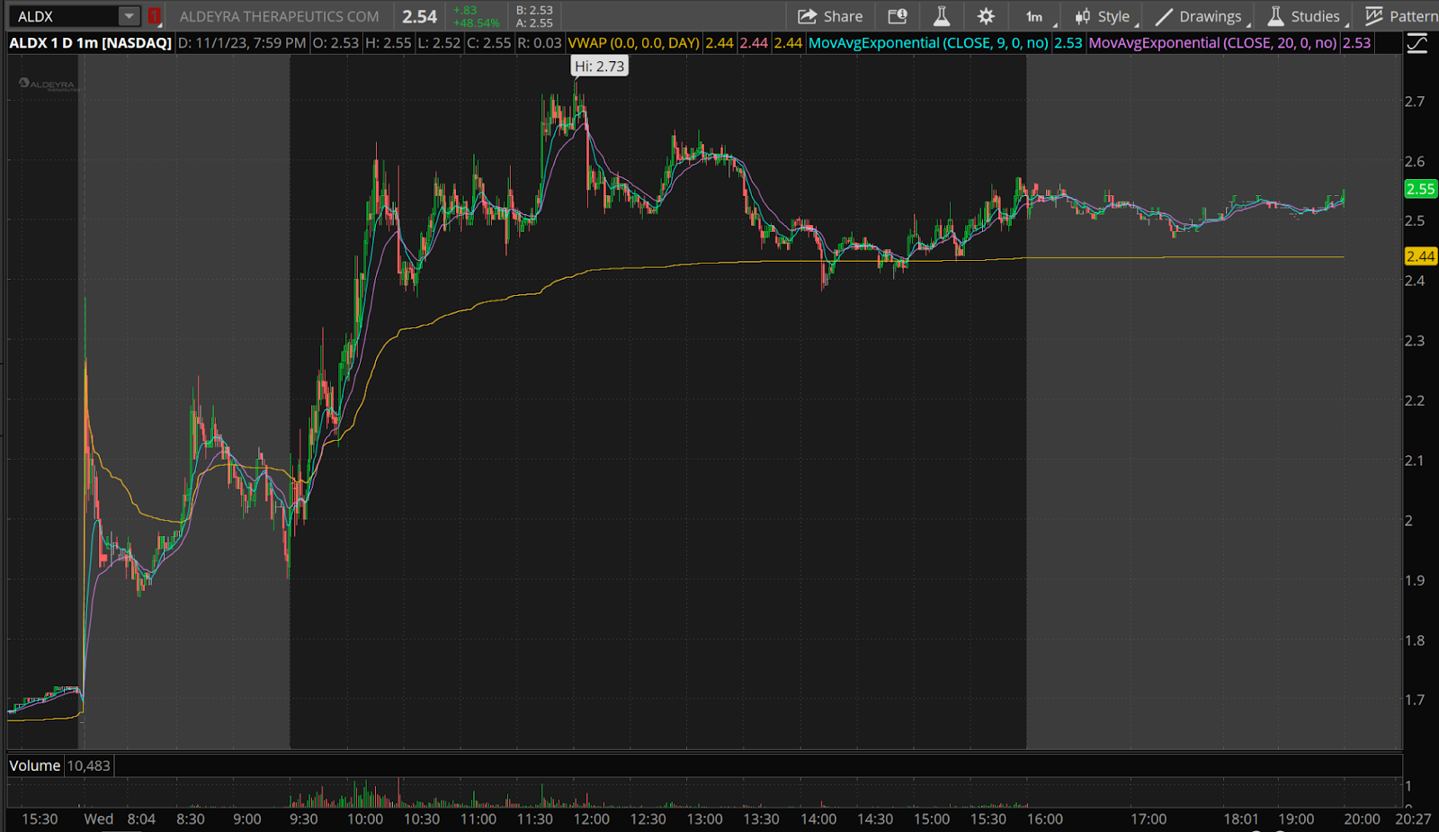Click the green 2.55 last price label
Viewport: 1439px width, 832px height.
pos(1420,189)
